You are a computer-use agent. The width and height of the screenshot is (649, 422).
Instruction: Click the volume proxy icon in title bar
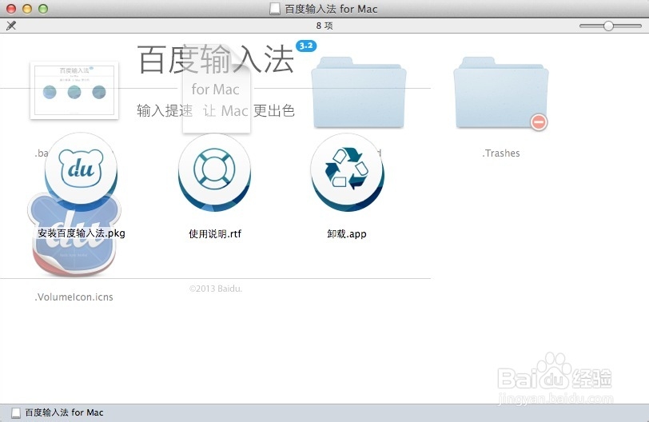(x=275, y=9)
